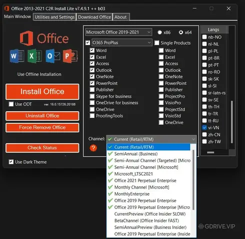Click version text 16.0.15726.20188
The image size is (245, 239).
click(59, 104)
